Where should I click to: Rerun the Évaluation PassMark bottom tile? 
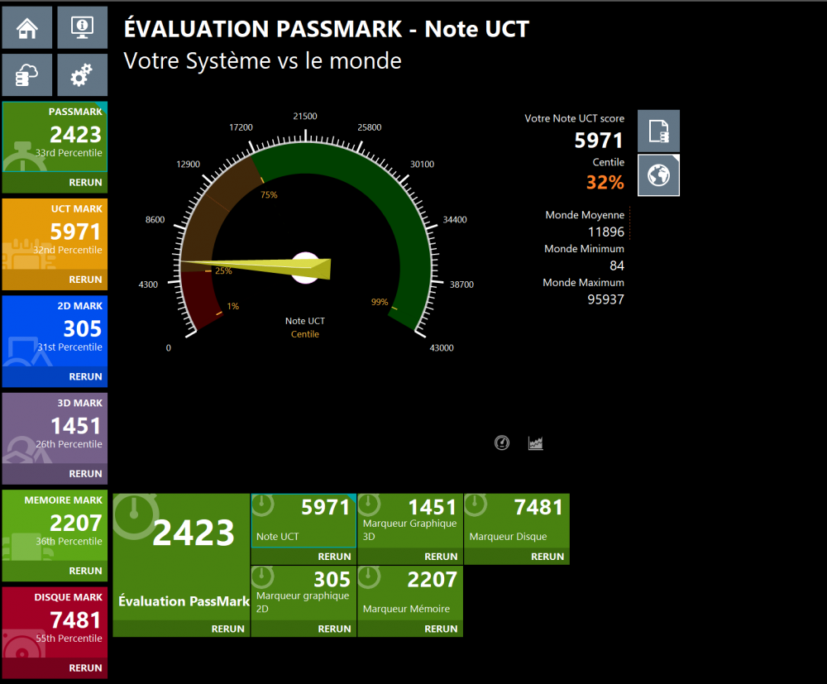(228, 629)
